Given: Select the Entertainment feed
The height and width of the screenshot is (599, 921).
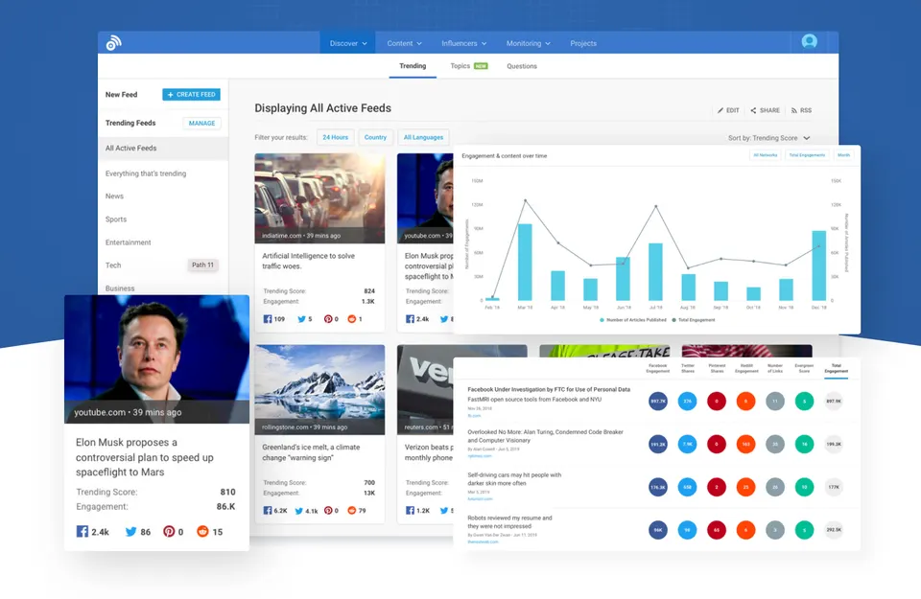Looking at the screenshot, I should [128, 242].
